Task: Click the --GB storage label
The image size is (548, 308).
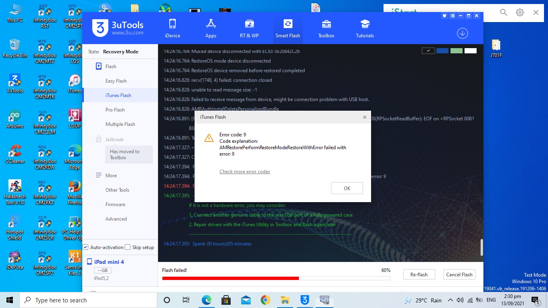Action: pos(102,271)
